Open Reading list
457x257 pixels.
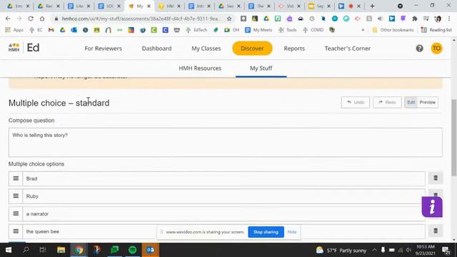point(436,30)
